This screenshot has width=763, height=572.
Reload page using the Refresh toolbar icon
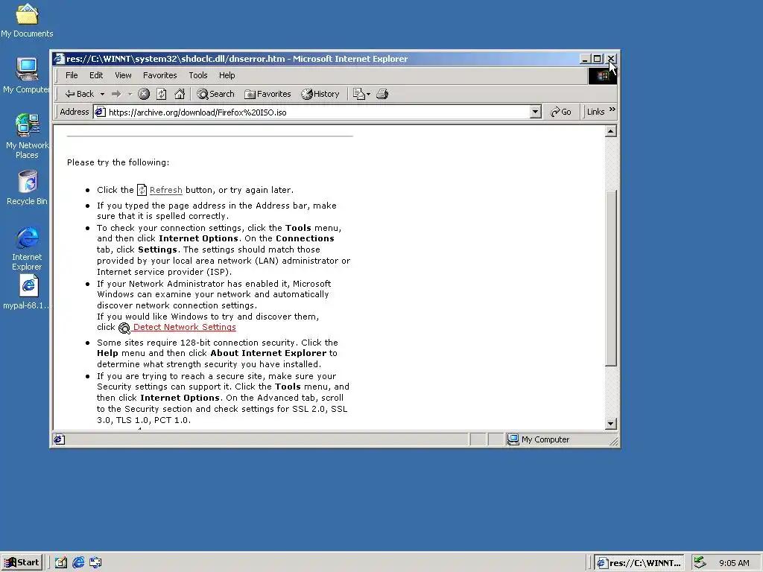(x=162, y=94)
